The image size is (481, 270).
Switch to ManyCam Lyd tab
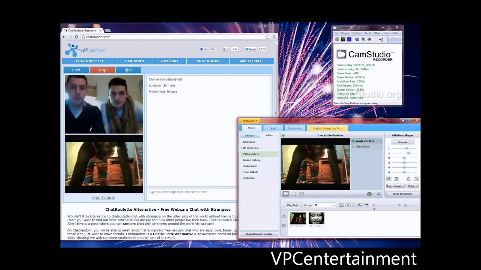click(x=273, y=128)
